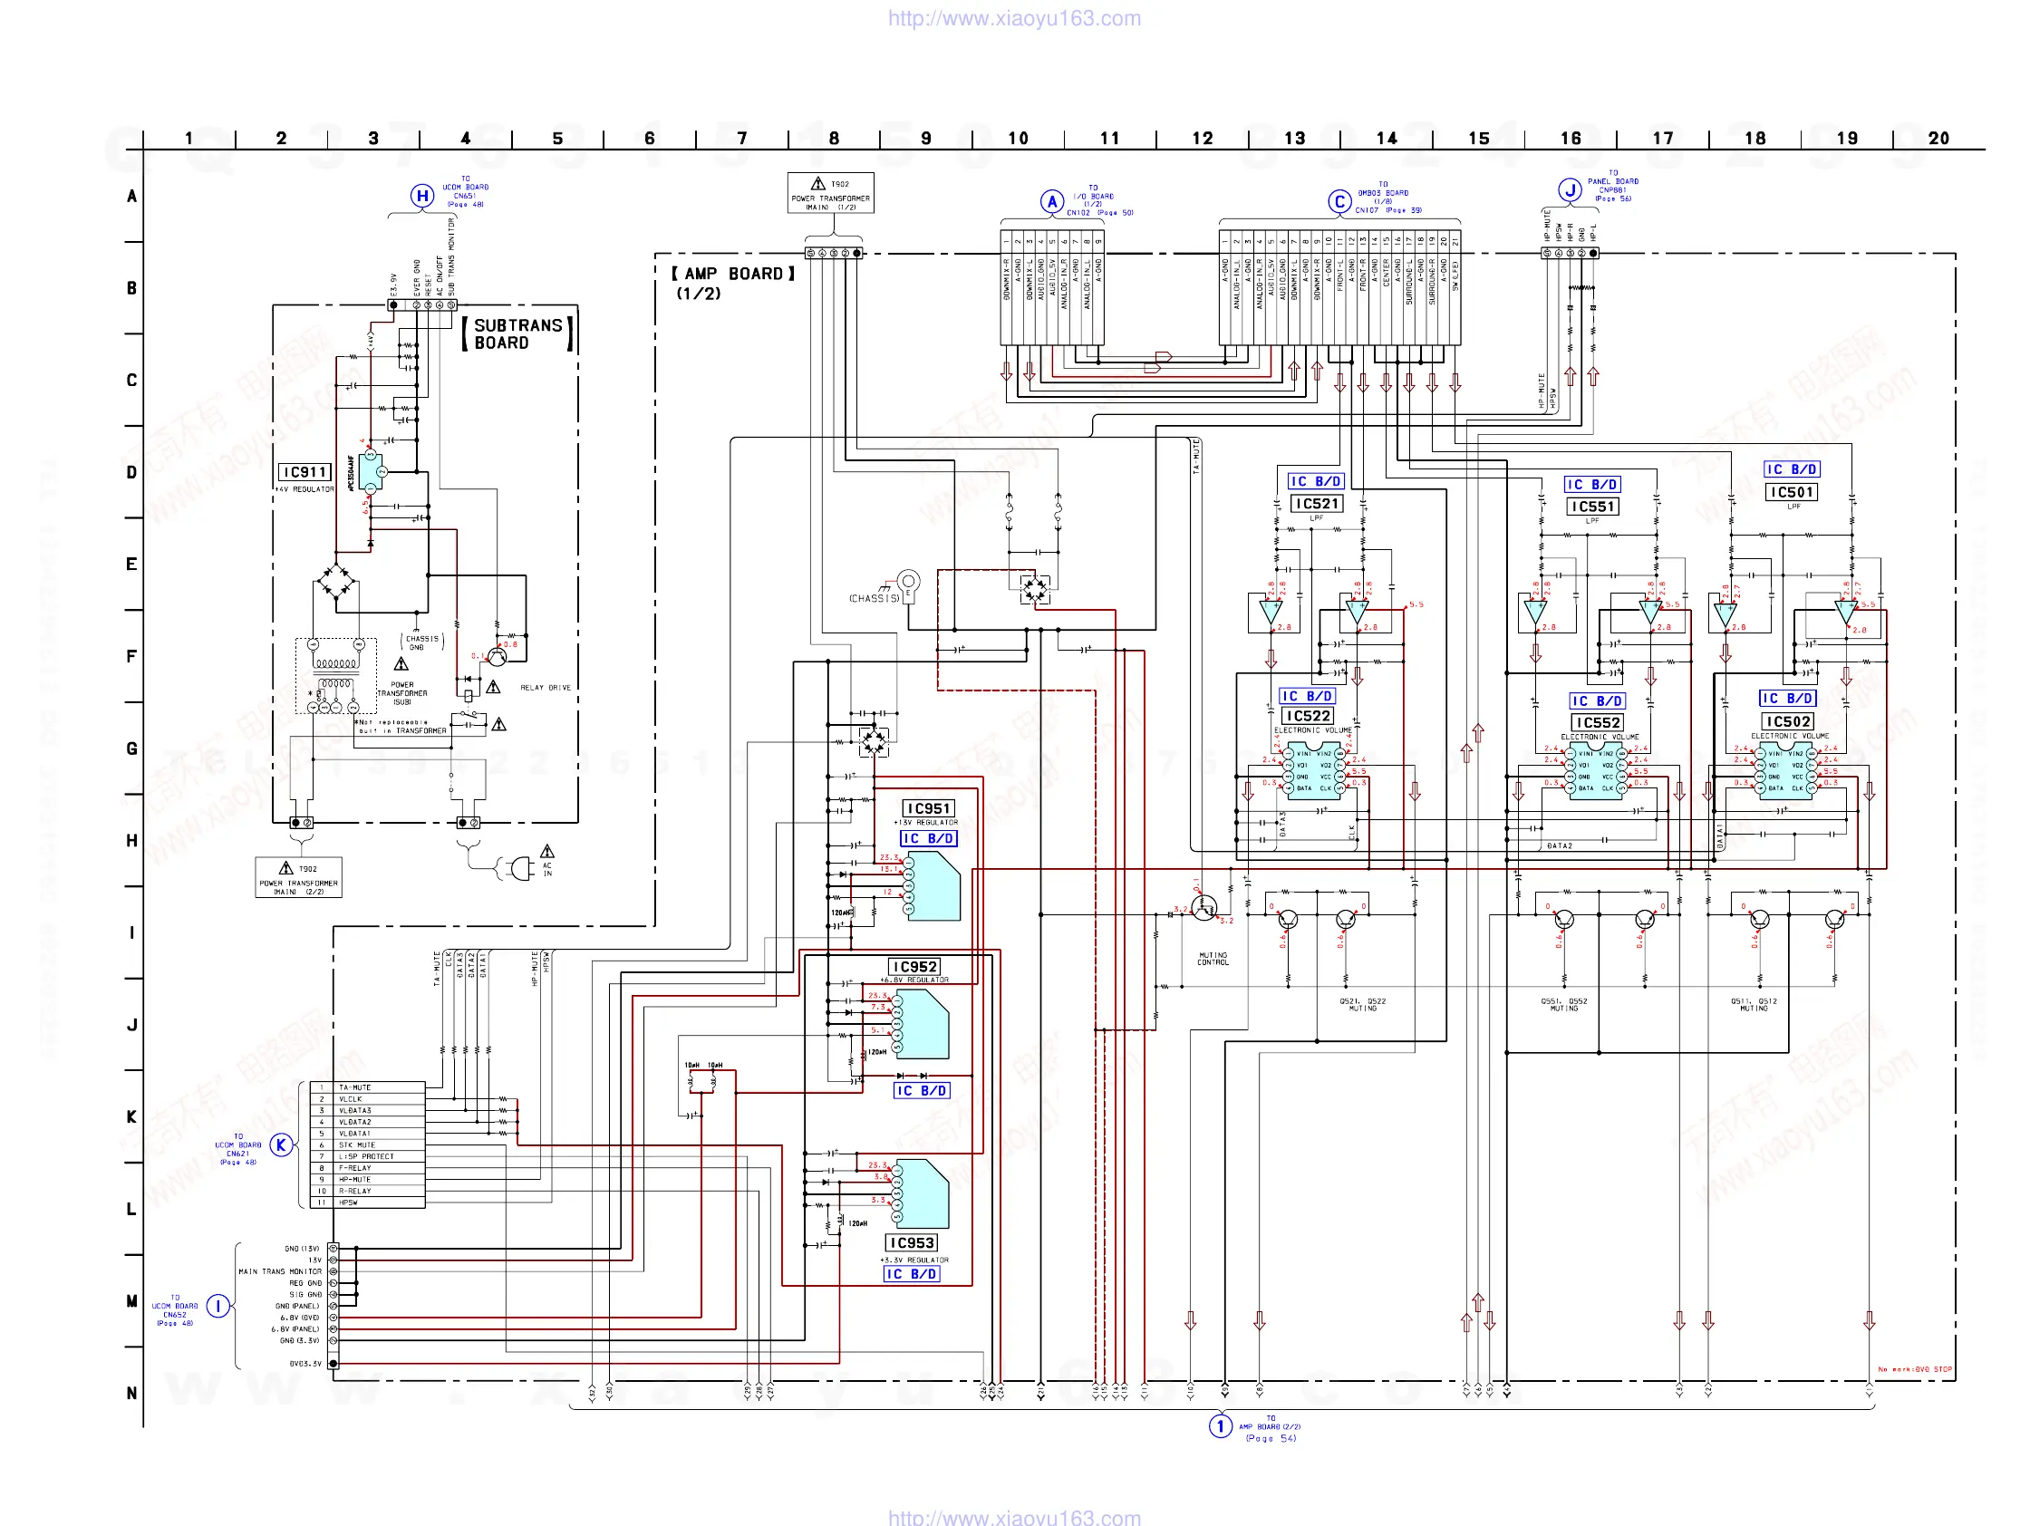Image resolution: width=2030 pixels, height=1526 pixels.
Task: Click the IC B/D tag under IC953
Action: 911,1274
